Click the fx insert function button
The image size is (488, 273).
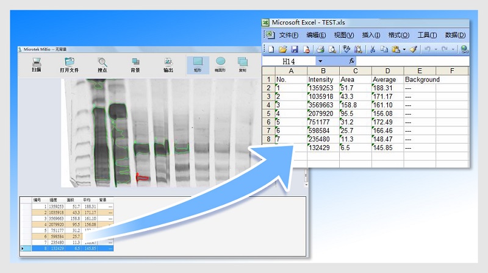pyautogui.click(x=351, y=62)
